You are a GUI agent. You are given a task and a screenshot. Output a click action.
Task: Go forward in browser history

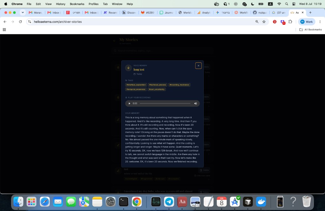pos(13,22)
